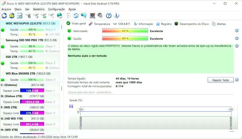Open the Disco menu

(18, 9)
